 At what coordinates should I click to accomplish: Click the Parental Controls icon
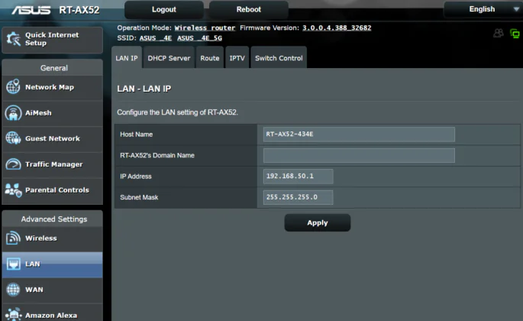[x=13, y=190]
